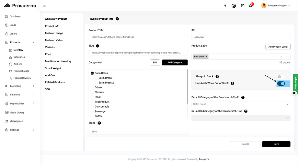Save the product changes
The image size is (298, 166).
(276, 144)
